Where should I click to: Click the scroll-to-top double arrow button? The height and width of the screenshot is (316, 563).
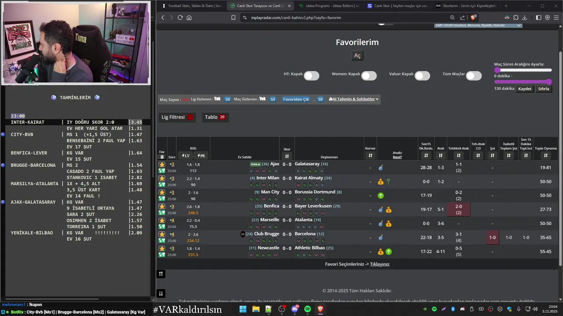[x=161, y=274]
